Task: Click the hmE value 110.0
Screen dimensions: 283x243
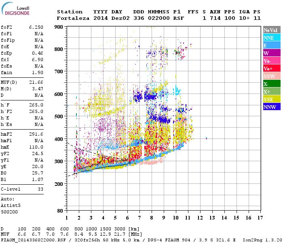Action: pyautogui.click(x=36, y=147)
